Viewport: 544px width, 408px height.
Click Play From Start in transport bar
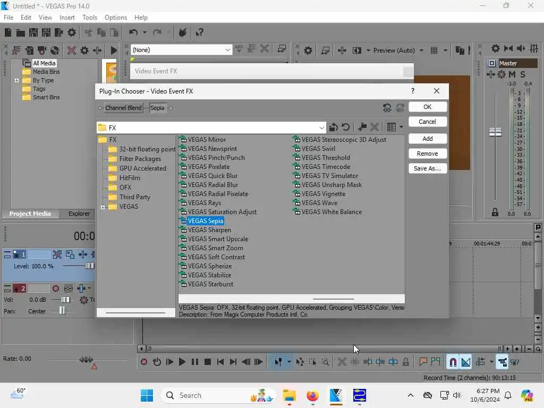point(169,362)
